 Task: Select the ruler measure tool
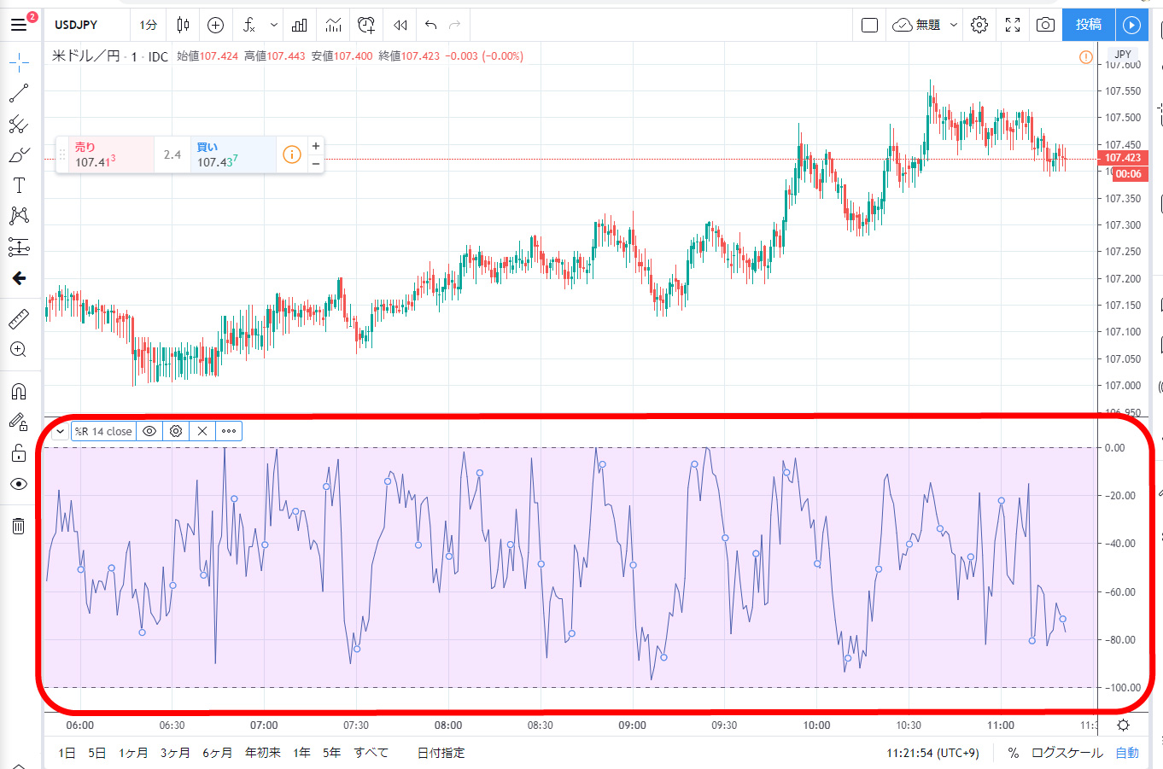[x=19, y=319]
